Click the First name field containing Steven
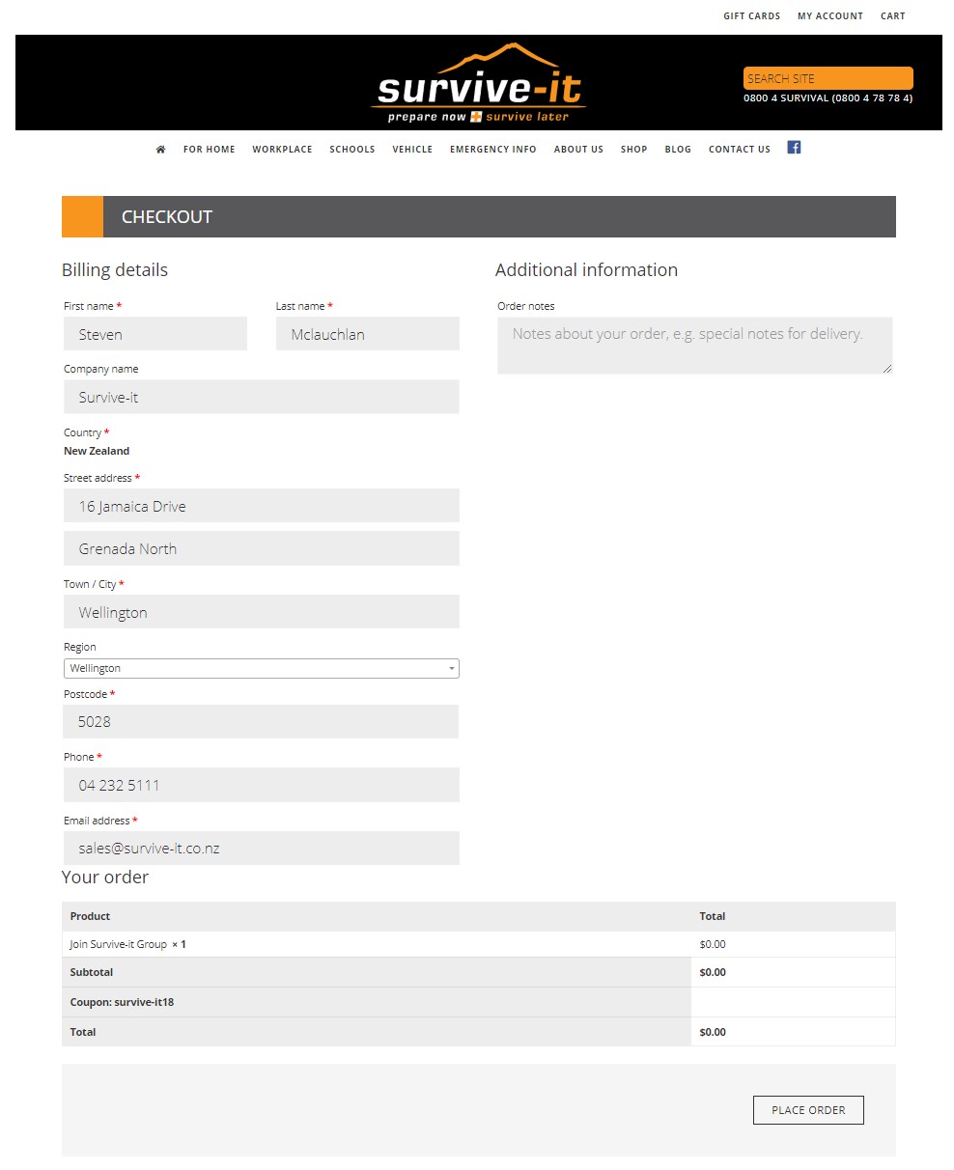 click(155, 334)
